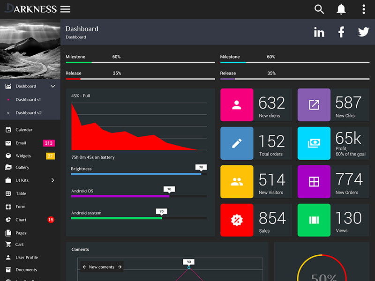Open the search icon in header
The width and height of the screenshot is (375, 281).
(319, 9)
